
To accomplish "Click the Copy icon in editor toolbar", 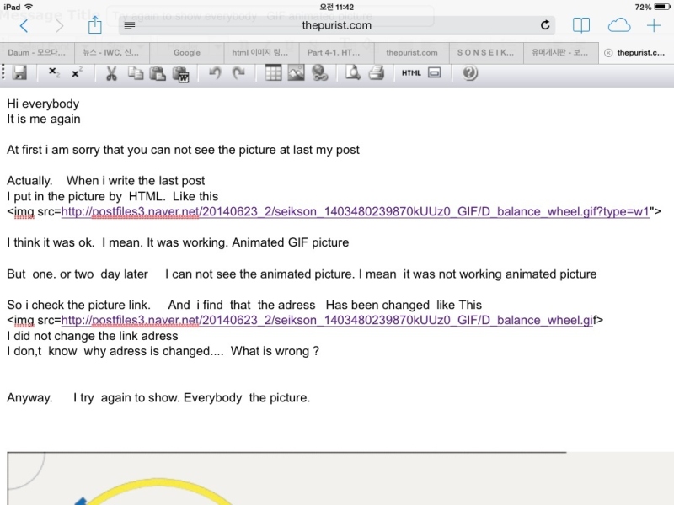I will [x=135, y=73].
